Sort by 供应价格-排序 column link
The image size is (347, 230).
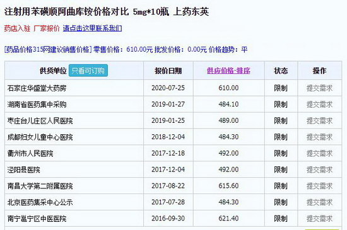(x=228, y=71)
